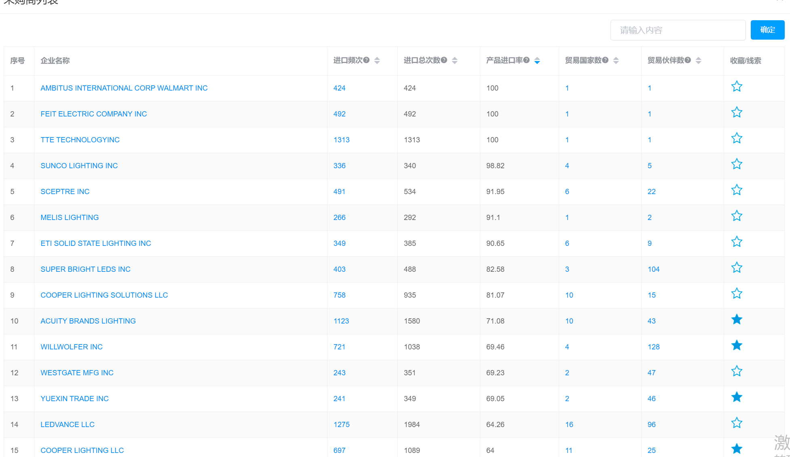The image size is (790, 457).
Task: Click trade partner count 47 for WESTGATE
Action: pyautogui.click(x=652, y=373)
